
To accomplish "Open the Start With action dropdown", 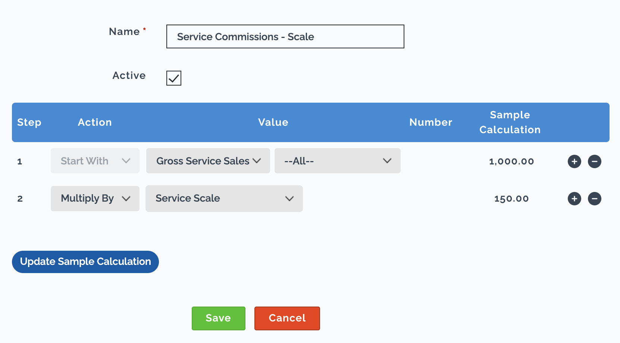I will pyautogui.click(x=95, y=161).
